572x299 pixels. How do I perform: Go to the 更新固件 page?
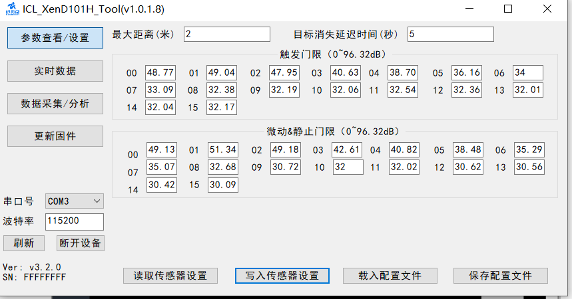pyautogui.click(x=55, y=136)
